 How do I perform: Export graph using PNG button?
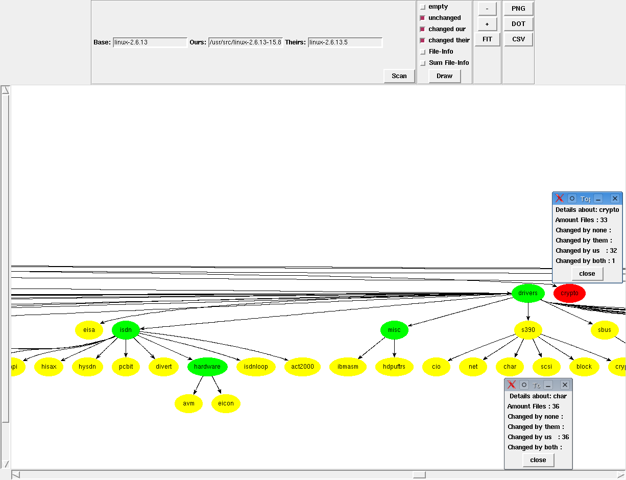click(x=518, y=9)
